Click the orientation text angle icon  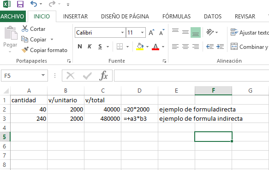(x=210, y=32)
